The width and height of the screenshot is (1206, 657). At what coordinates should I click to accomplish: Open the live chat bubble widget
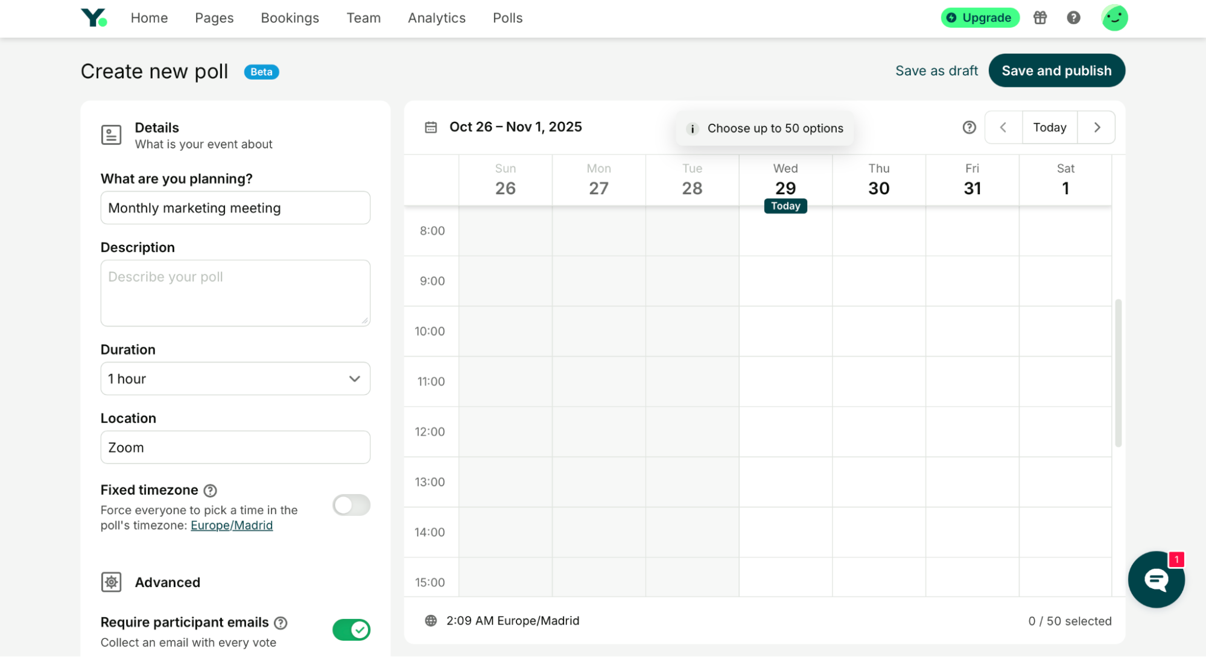tap(1155, 579)
